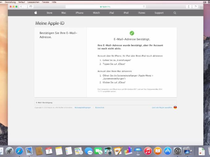Click the Apple logo in site navigation
This screenshot has height=157, width=210.
coord(36,13)
